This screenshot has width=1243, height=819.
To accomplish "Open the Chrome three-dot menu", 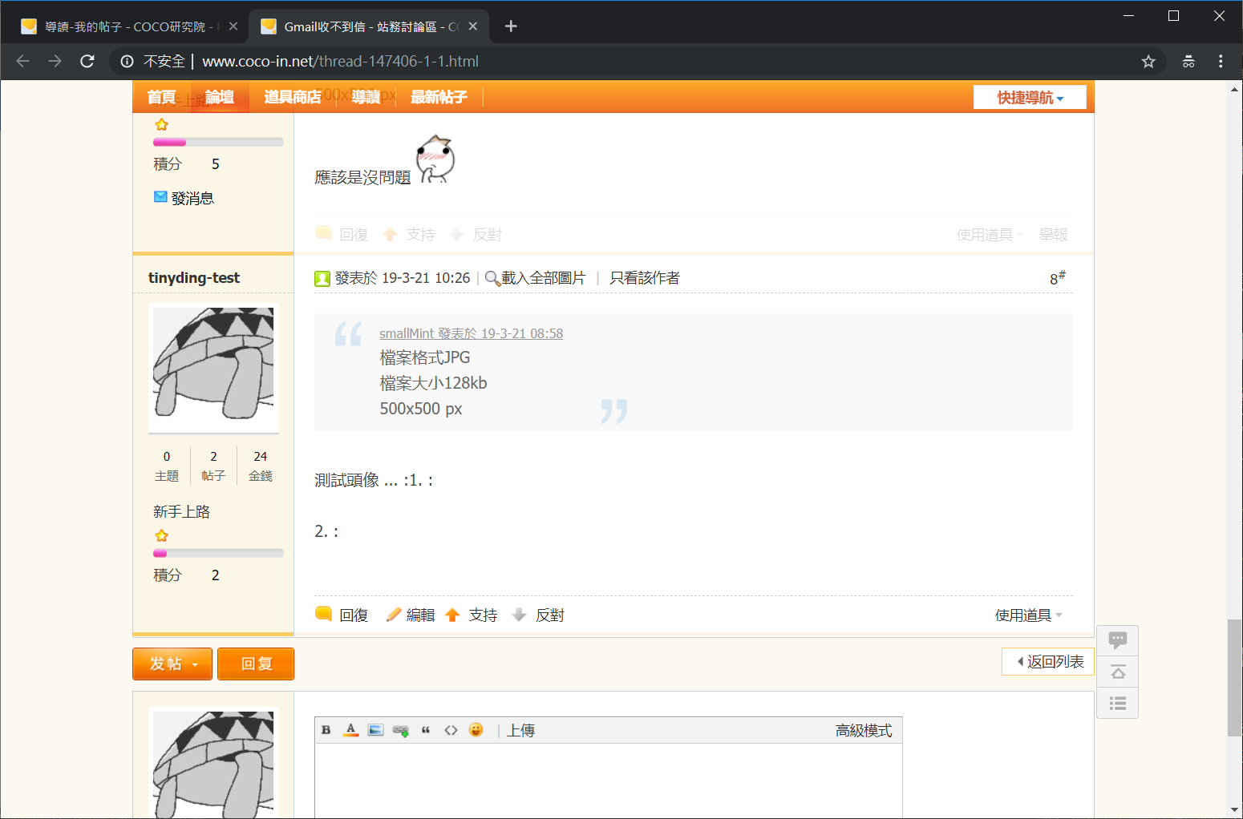I will point(1221,61).
